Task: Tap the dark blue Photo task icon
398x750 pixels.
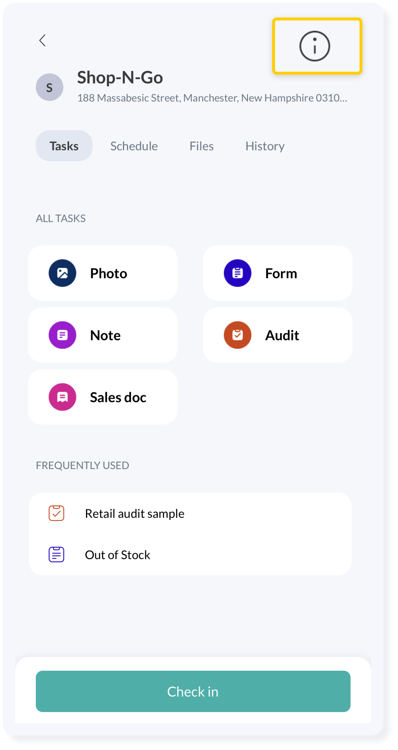Action: pyautogui.click(x=62, y=273)
